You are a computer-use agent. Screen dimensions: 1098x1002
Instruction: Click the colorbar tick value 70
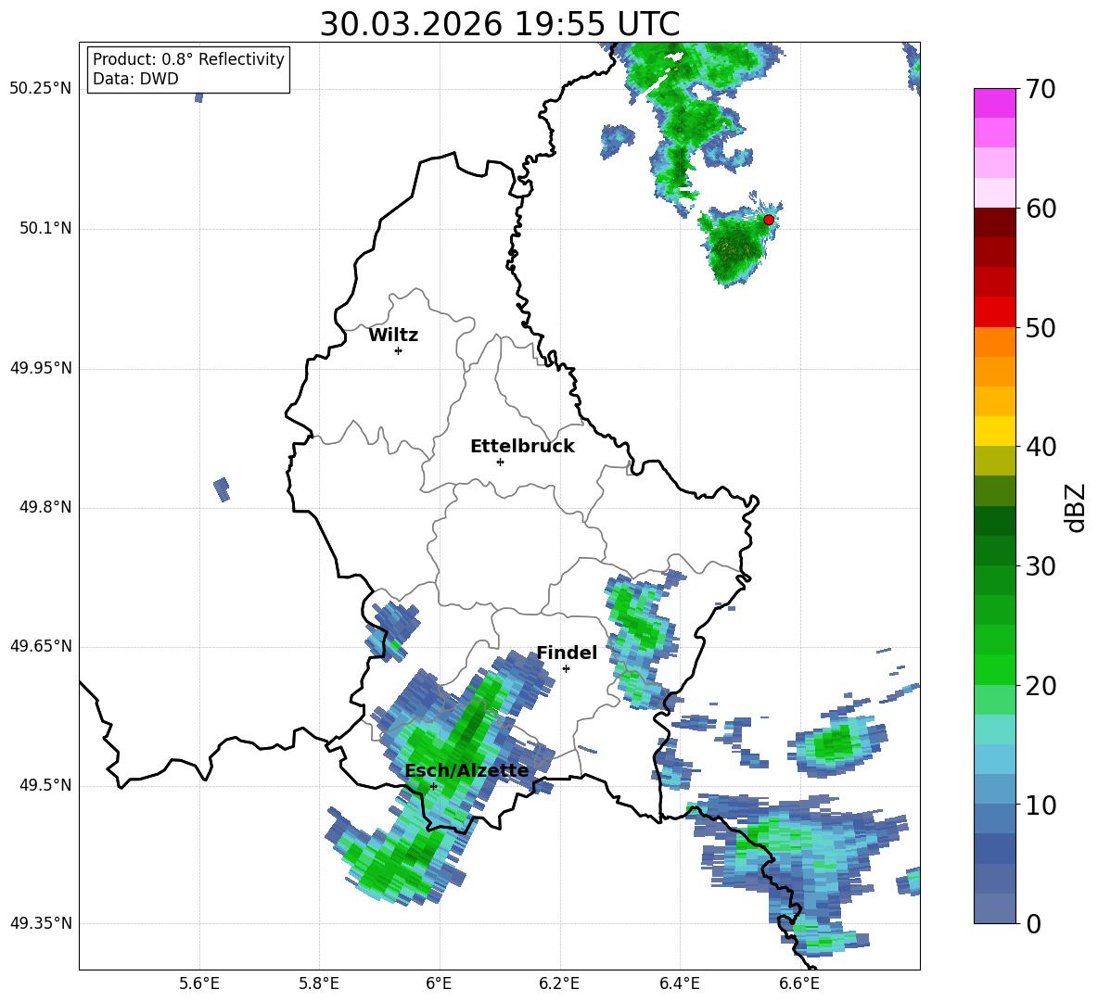[x=1041, y=90]
